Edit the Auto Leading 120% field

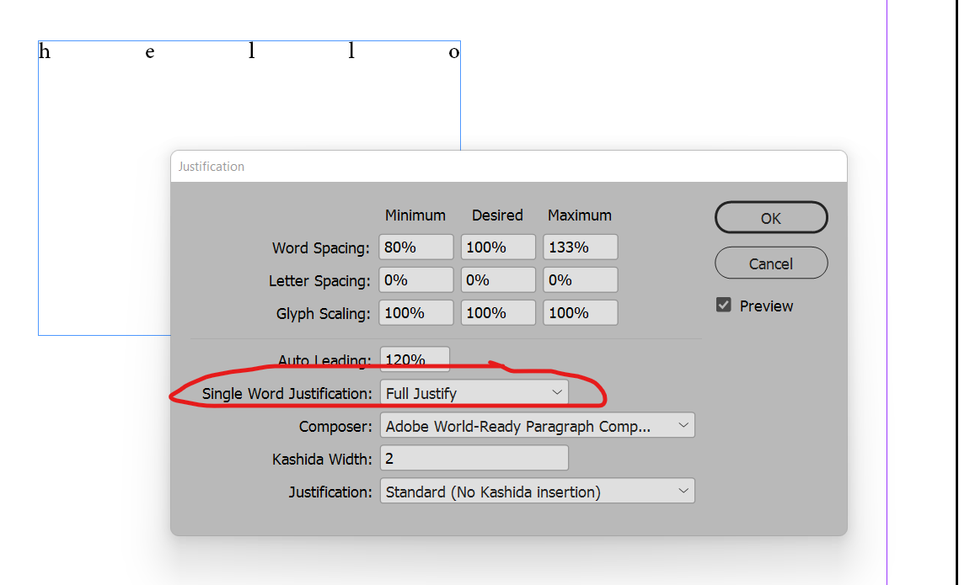415,359
